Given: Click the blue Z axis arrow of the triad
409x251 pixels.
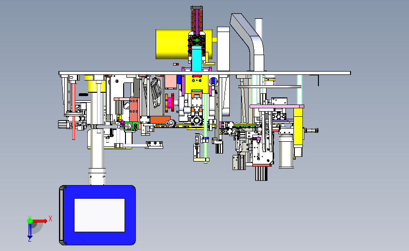Looking at the screenshot, I should (30, 231).
